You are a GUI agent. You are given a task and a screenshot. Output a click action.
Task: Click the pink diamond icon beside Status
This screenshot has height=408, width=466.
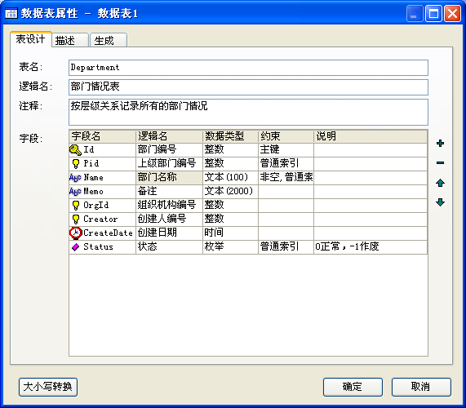coord(75,247)
